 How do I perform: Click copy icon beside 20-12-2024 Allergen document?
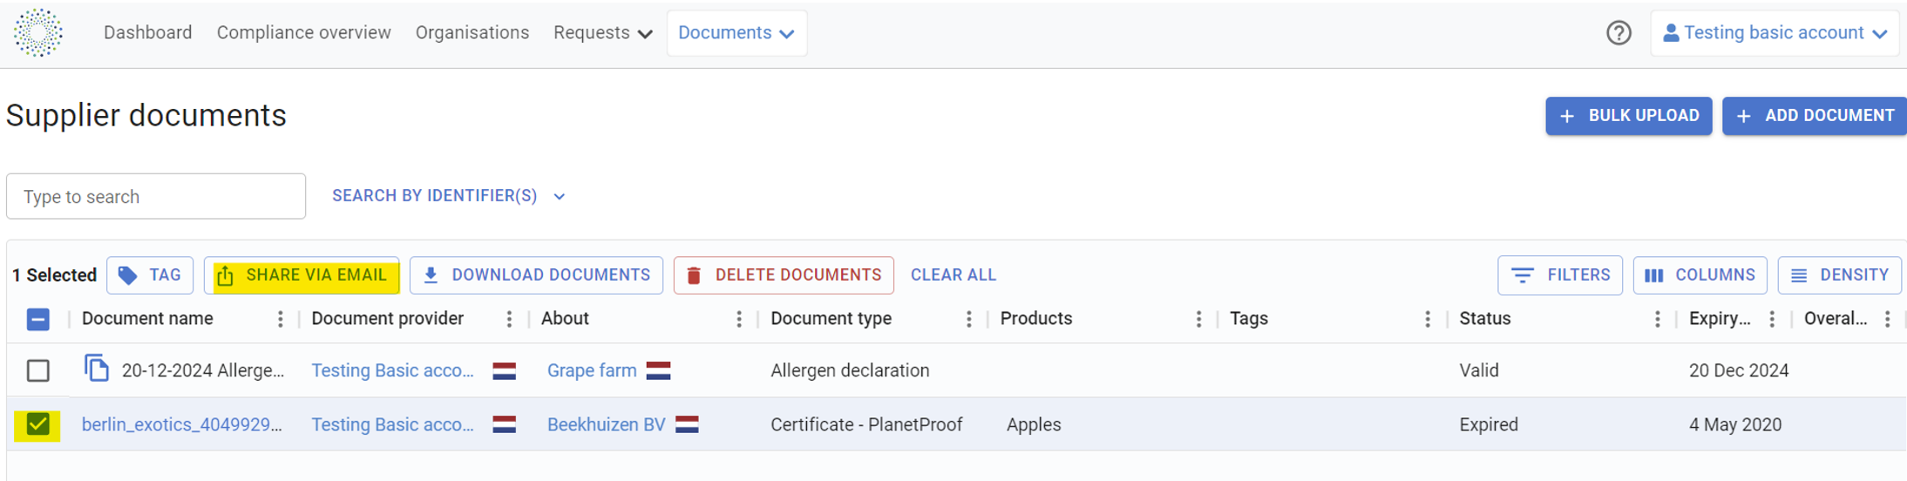click(x=96, y=369)
